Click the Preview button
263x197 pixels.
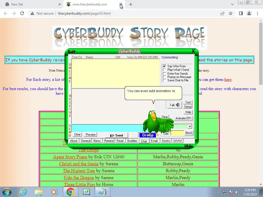click(91, 134)
